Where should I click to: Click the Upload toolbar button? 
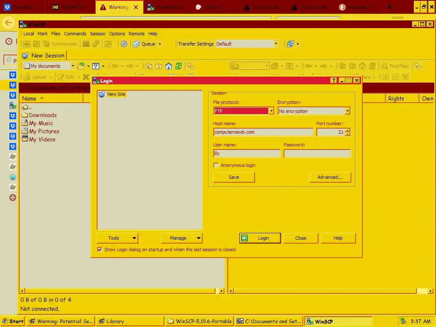tap(35, 77)
